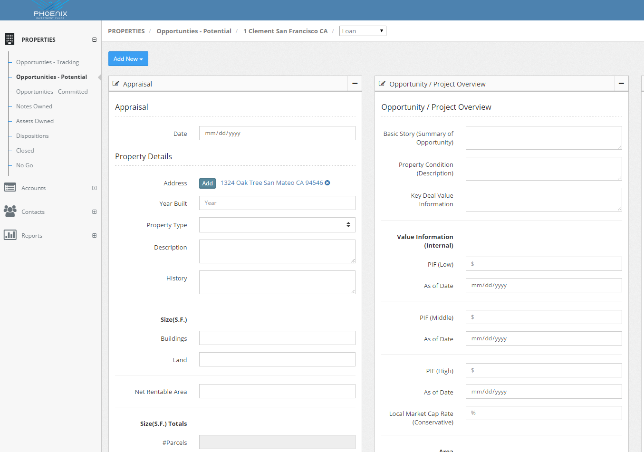The width and height of the screenshot is (644, 452).
Task: Focus the Land size field
Action: click(x=277, y=359)
